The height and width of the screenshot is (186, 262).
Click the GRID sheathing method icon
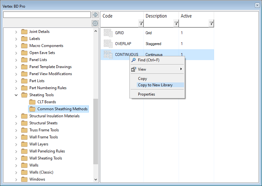108,33
